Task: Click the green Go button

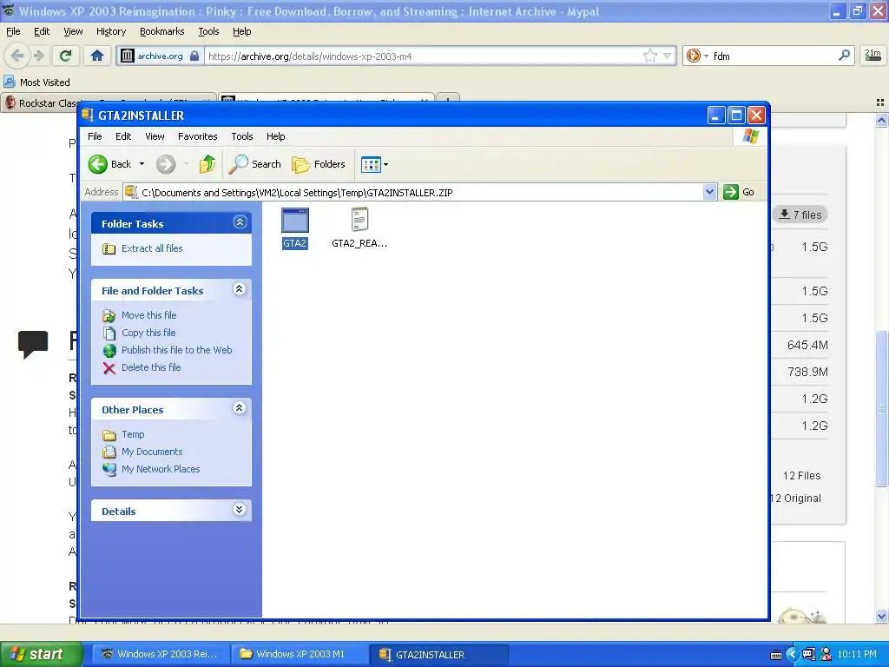Action: [739, 192]
